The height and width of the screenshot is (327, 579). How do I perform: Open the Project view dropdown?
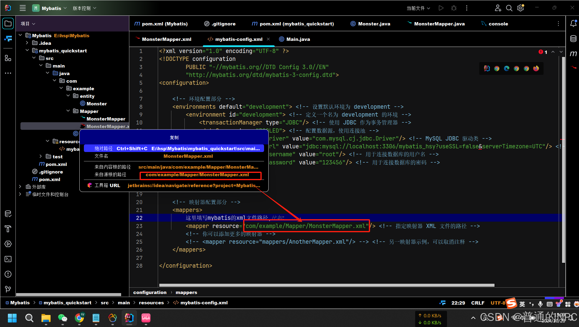click(x=28, y=24)
